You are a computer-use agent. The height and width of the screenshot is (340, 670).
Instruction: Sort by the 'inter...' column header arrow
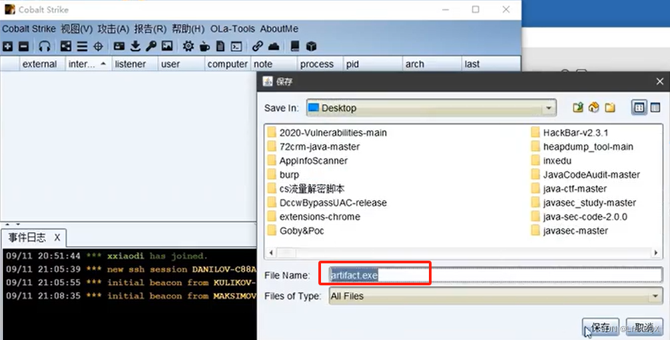pos(103,64)
